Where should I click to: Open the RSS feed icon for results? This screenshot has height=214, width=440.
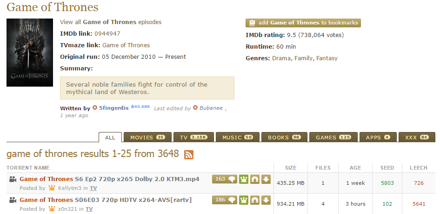tap(189, 155)
